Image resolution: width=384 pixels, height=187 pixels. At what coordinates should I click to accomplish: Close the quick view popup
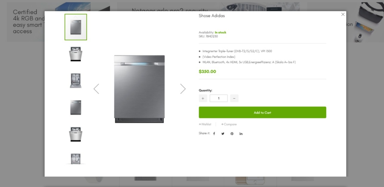click(x=343, y=14)
